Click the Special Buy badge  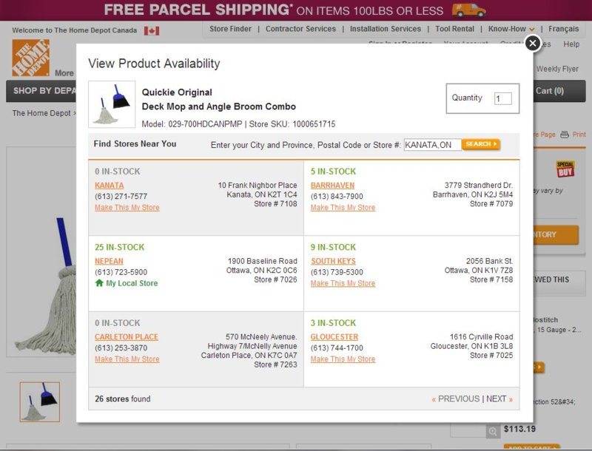point(565,169)
